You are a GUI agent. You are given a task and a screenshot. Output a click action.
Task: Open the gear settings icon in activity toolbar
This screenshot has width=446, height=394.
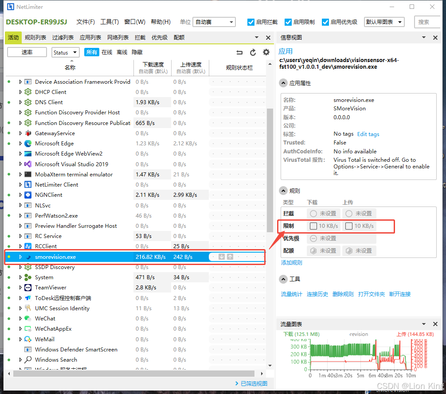point(266,52)
